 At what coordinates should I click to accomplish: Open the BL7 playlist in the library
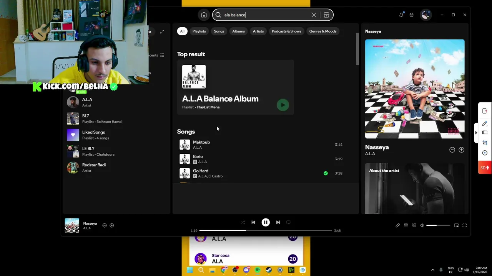tap(116, 118)
